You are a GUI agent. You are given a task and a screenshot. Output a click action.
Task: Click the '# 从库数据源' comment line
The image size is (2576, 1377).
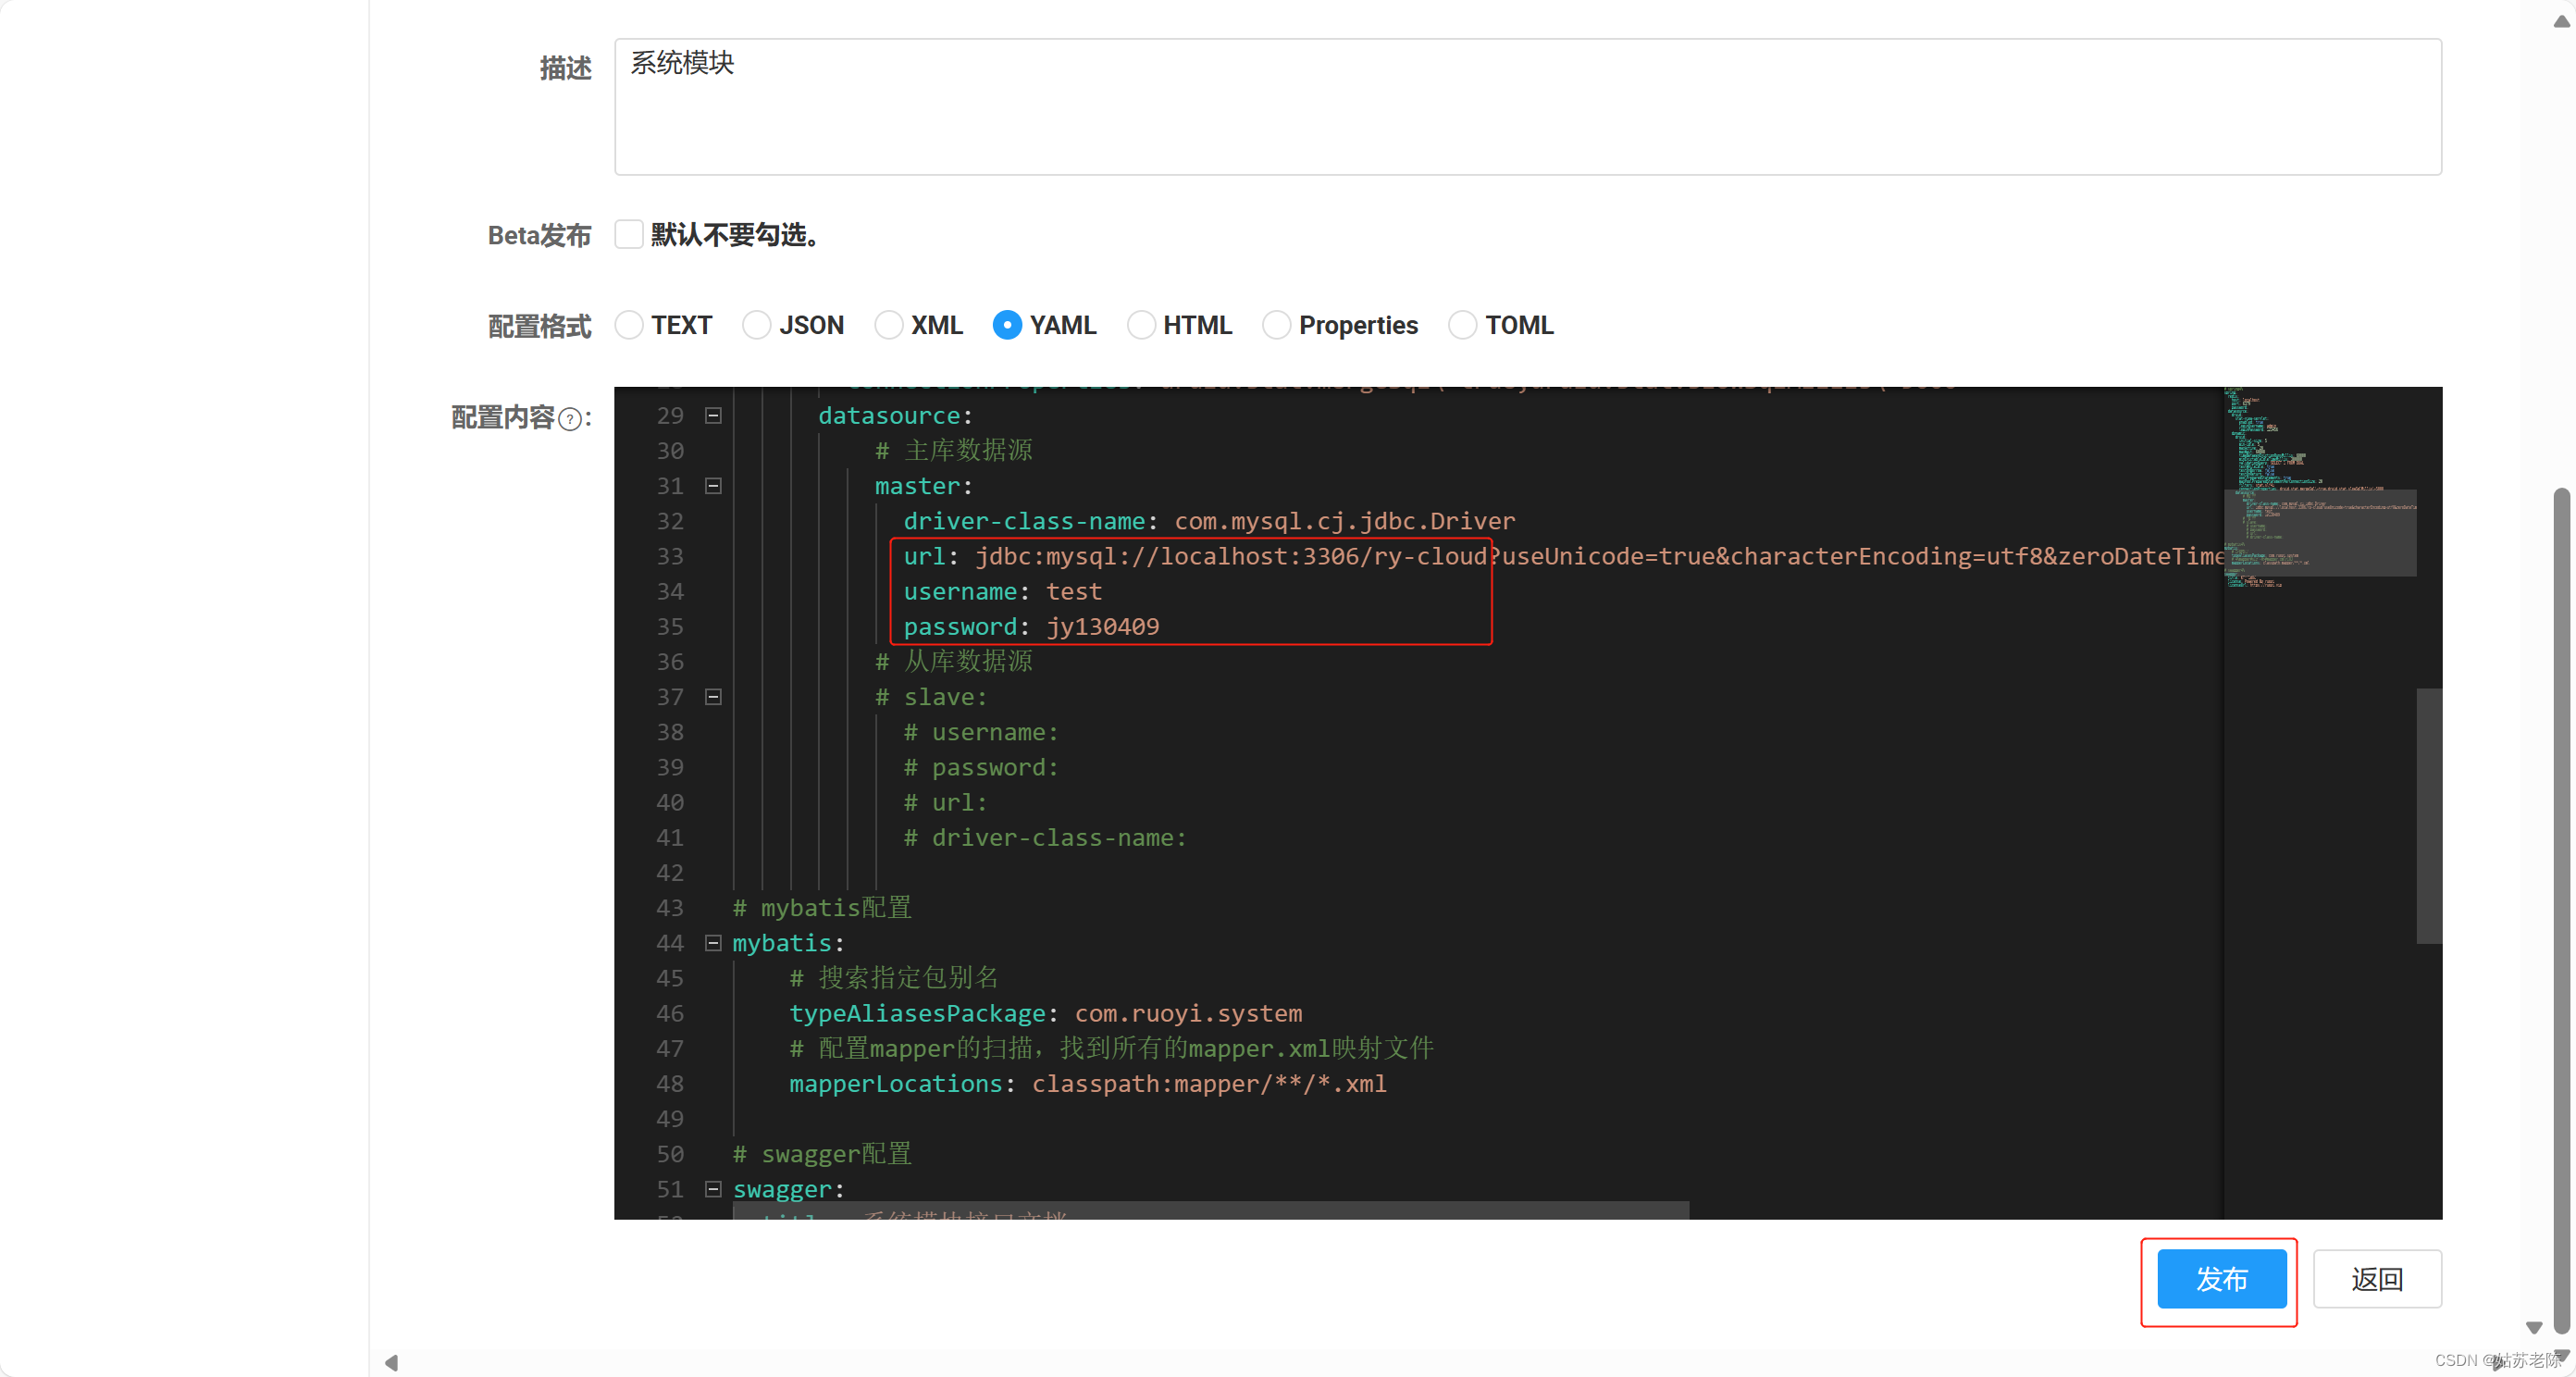[x=953, y=662]
